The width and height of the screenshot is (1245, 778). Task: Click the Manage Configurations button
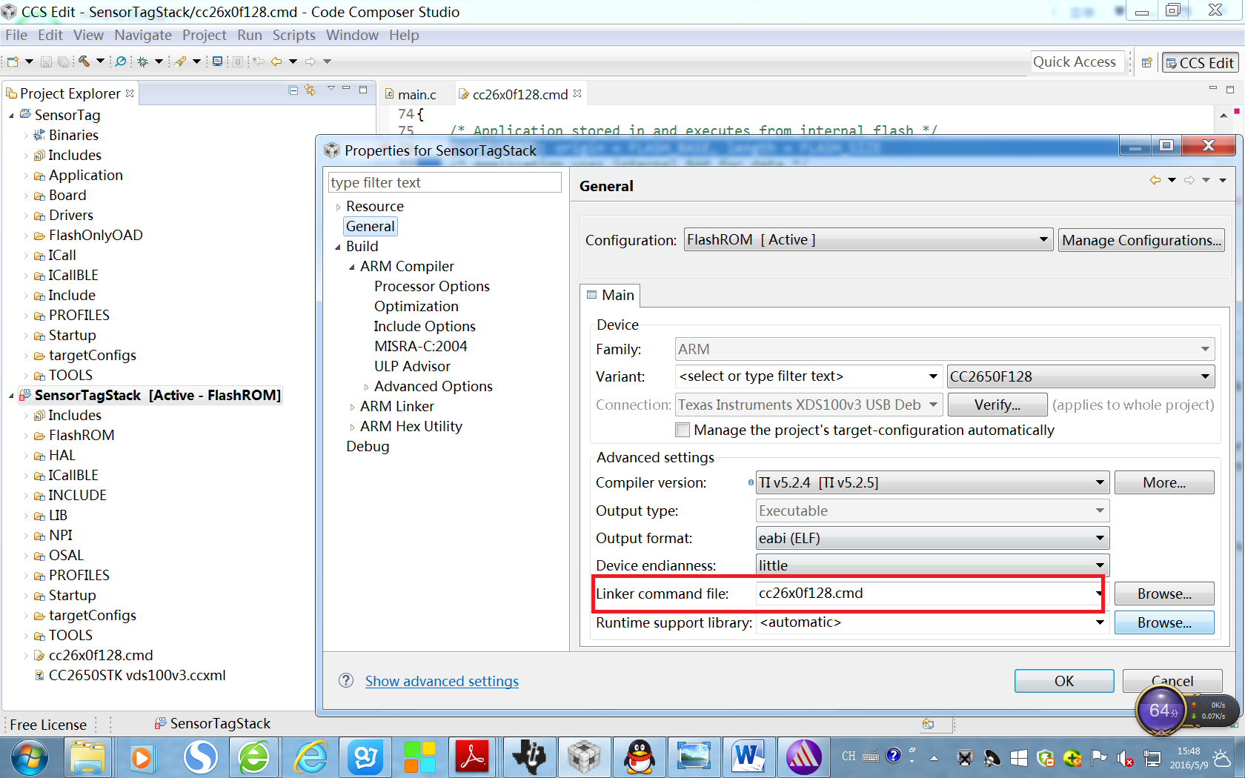click(x=1141, y=240)
